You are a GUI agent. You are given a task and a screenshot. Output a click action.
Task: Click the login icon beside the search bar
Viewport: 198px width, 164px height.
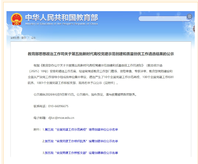(x=189, y=16)
